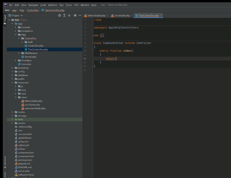231x178 pixels.
Task: Collapse the resources folder
Action: click(x=12, y=82)
